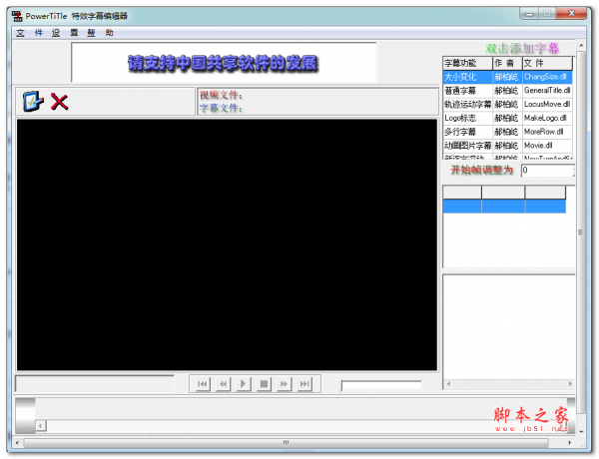
Task: Click the 视频文件 label
Action: pyautogui.click(x=221, y=95)
